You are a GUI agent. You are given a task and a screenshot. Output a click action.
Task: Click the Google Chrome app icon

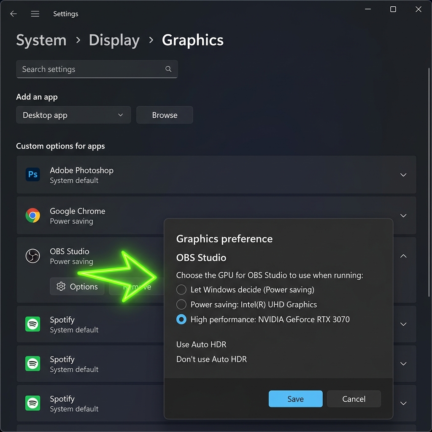[33, 215]
